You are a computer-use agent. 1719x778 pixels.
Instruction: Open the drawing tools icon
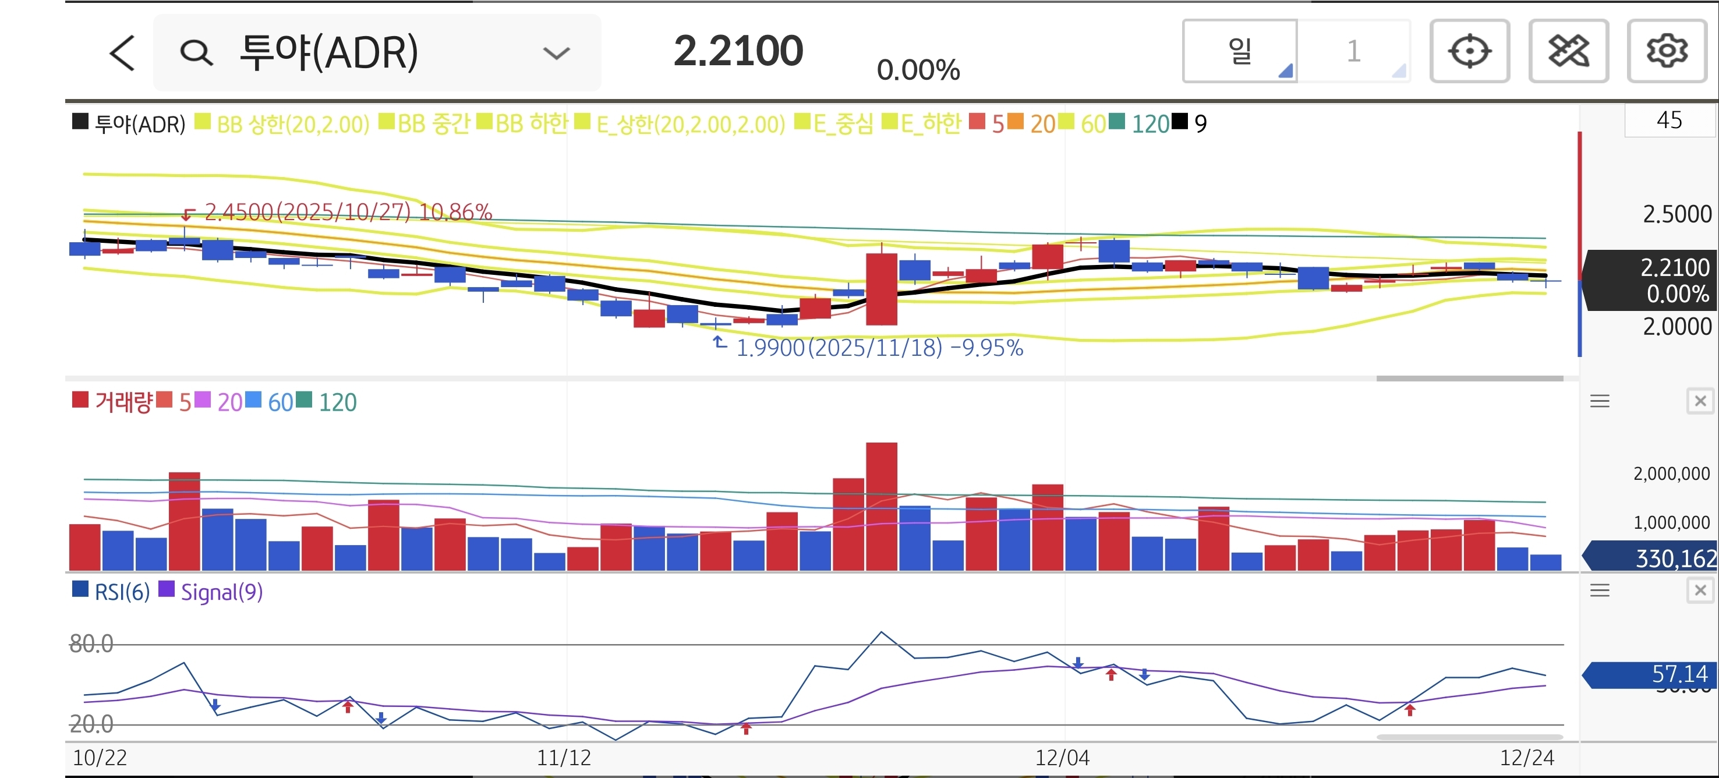[1568, 51]
